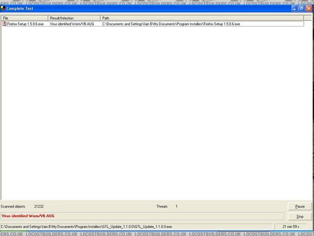Pause the running scan
Image resolution: width=314 pixels, height=236 pixels.
[x=299, y=206]
